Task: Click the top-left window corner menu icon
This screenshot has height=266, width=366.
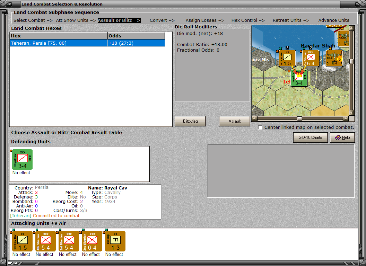Action: [9, 4]
